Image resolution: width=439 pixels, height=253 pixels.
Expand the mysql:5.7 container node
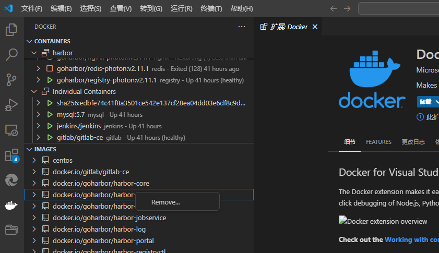coord(38,114)
